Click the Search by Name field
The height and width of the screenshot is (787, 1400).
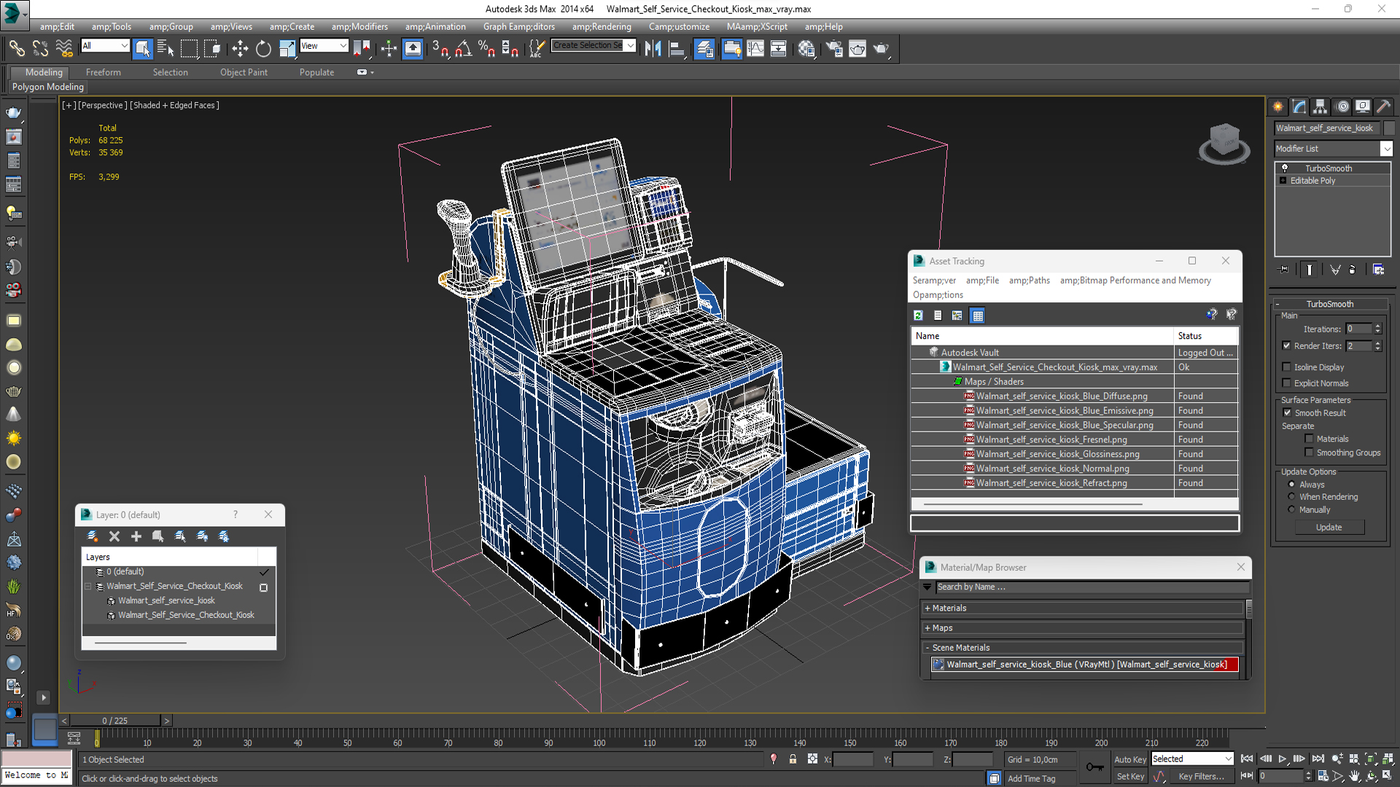tap(1092, 587)
